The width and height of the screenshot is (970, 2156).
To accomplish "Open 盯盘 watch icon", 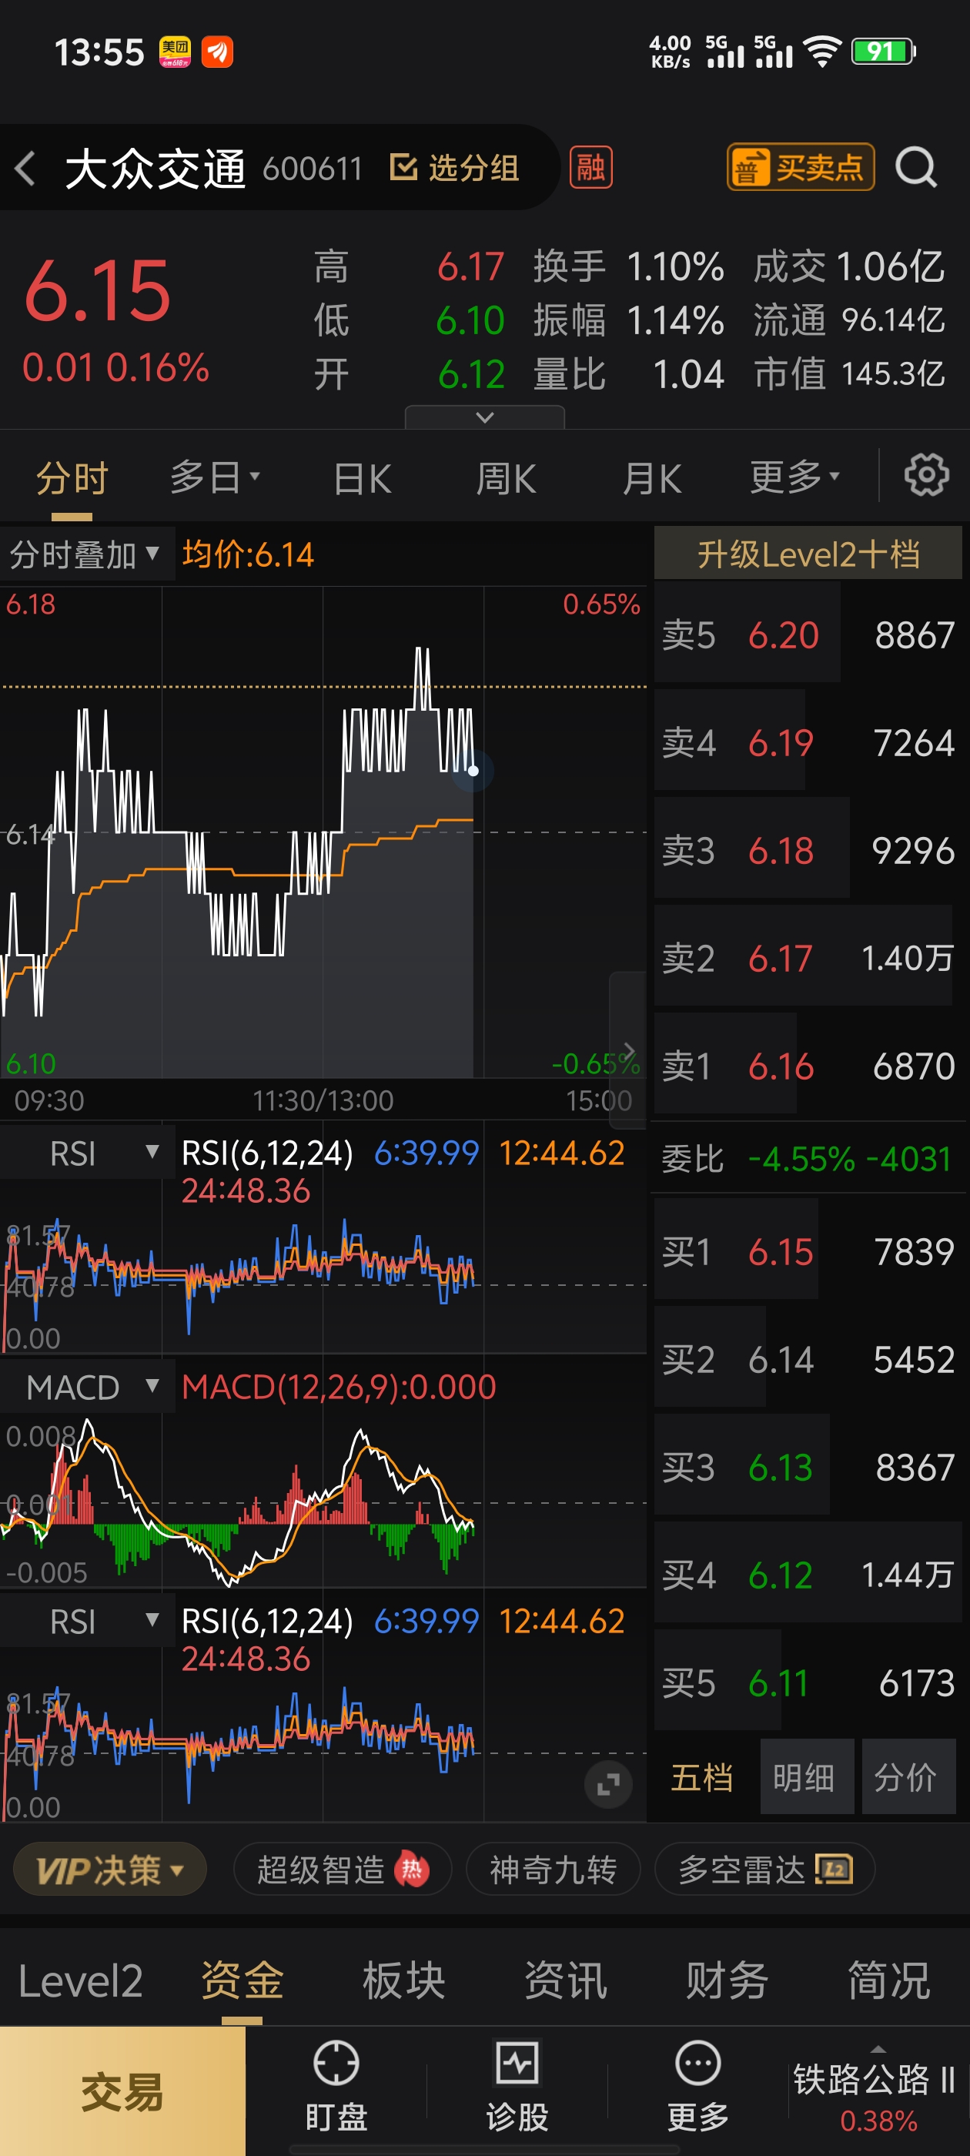I will pyautogui.click(x=336, y=2087).
